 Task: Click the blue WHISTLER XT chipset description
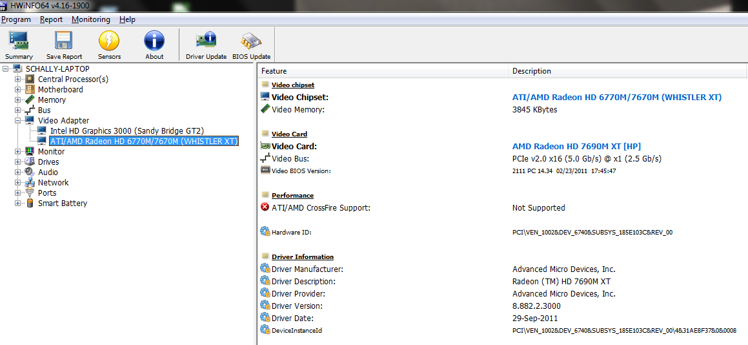tap(617, 97)
